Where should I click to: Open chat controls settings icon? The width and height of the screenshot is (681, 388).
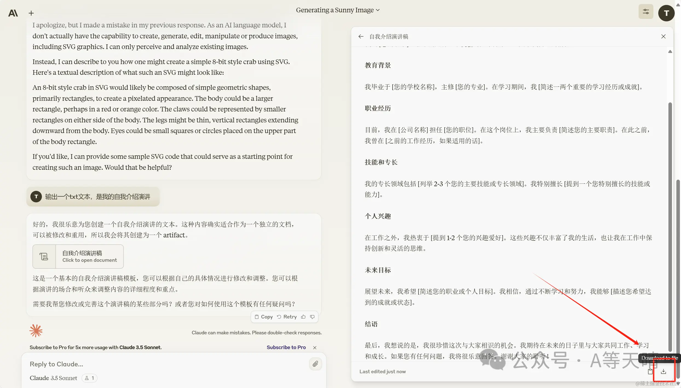[646, 12]
